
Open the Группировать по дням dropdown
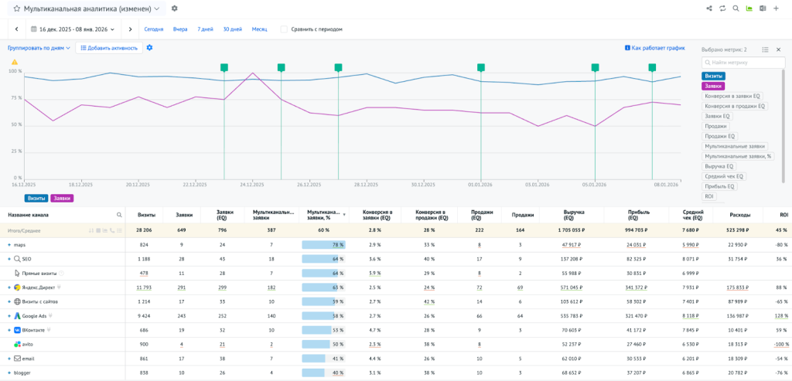tap(39, 48)
